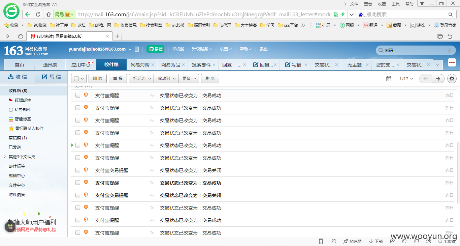Screen dimensions: 460x246
Task: Open the round app icon at bottom-left
Action: (x=10, y=227)
